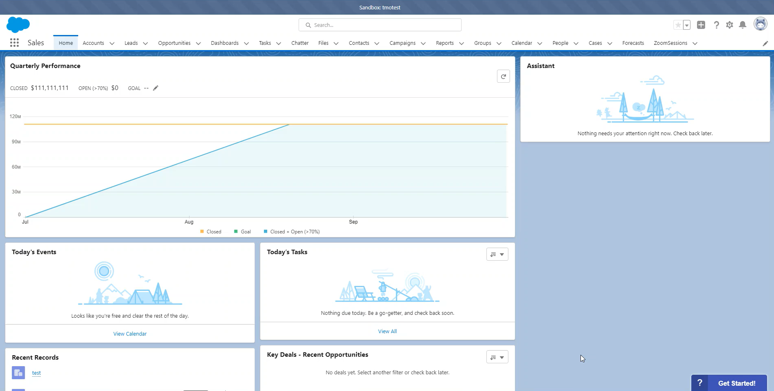The width and height of the screenshot is (774, 391).
Task: Open the Help question mark icon
Action: pyautogui.click(x=716, y=25)
